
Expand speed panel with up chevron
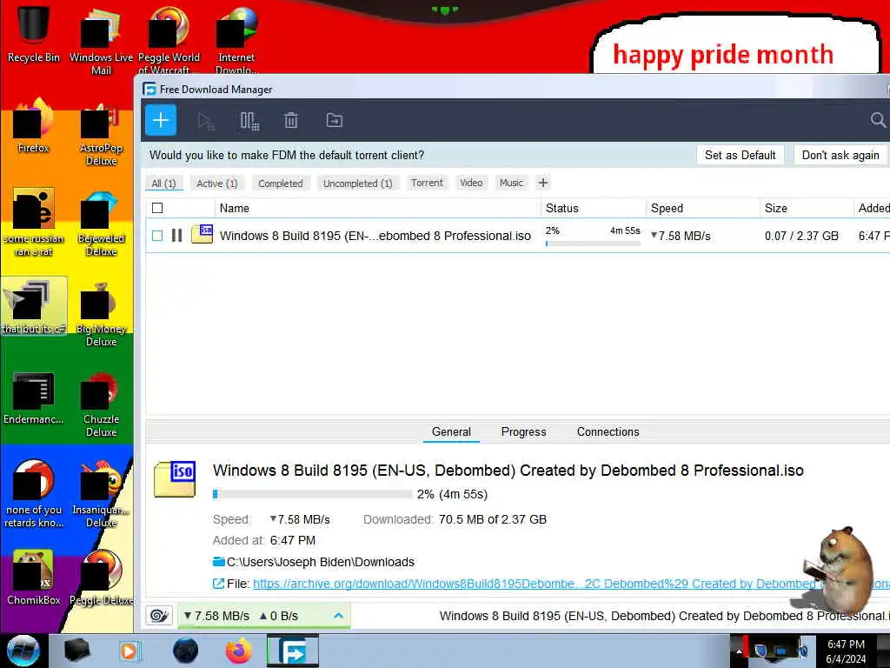(338, 616)
